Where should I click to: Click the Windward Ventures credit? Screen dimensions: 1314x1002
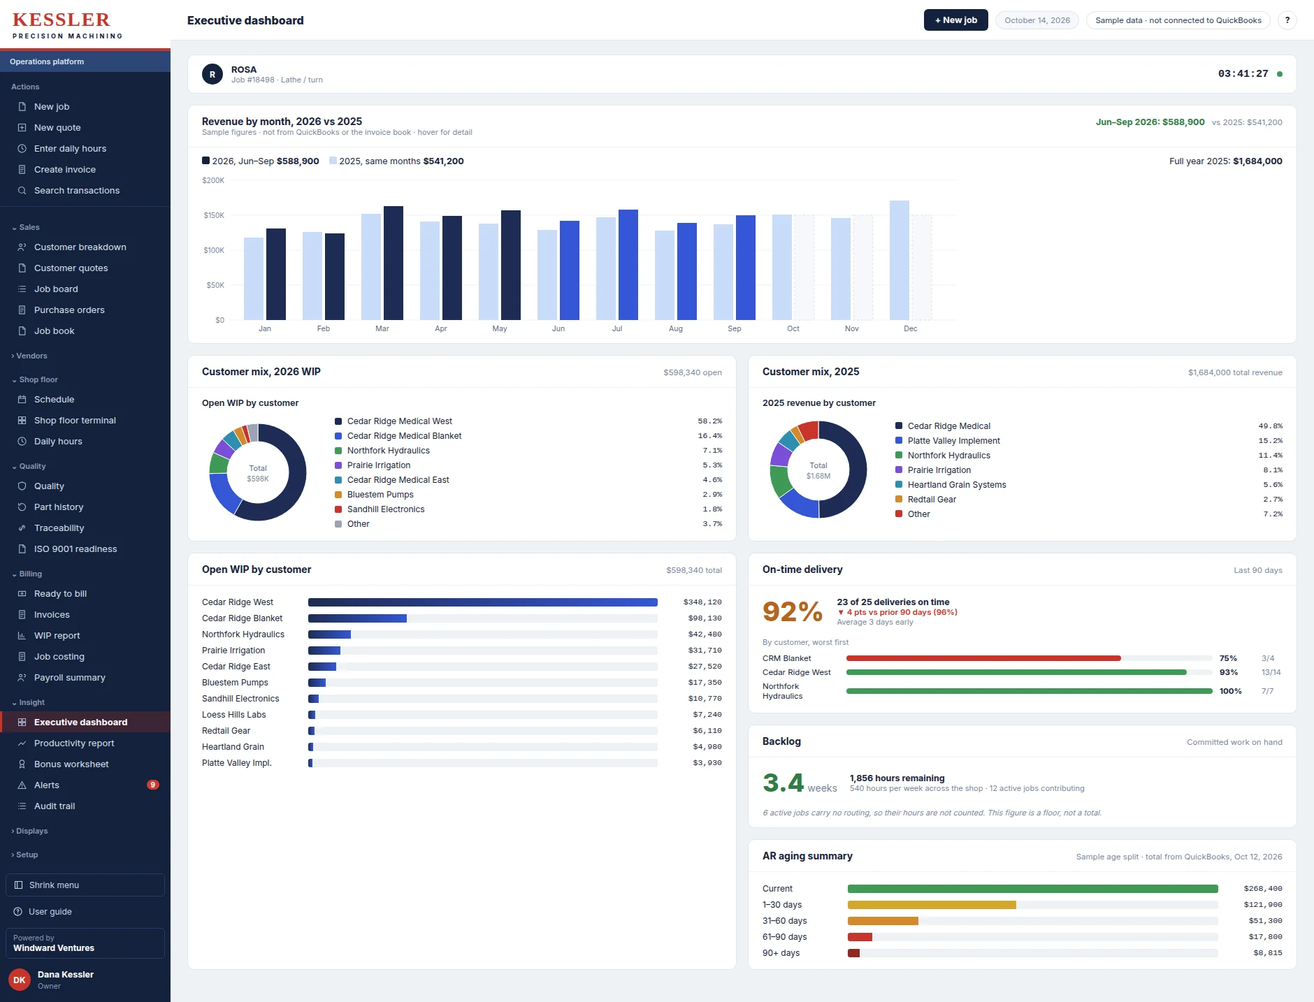[85, 943]
